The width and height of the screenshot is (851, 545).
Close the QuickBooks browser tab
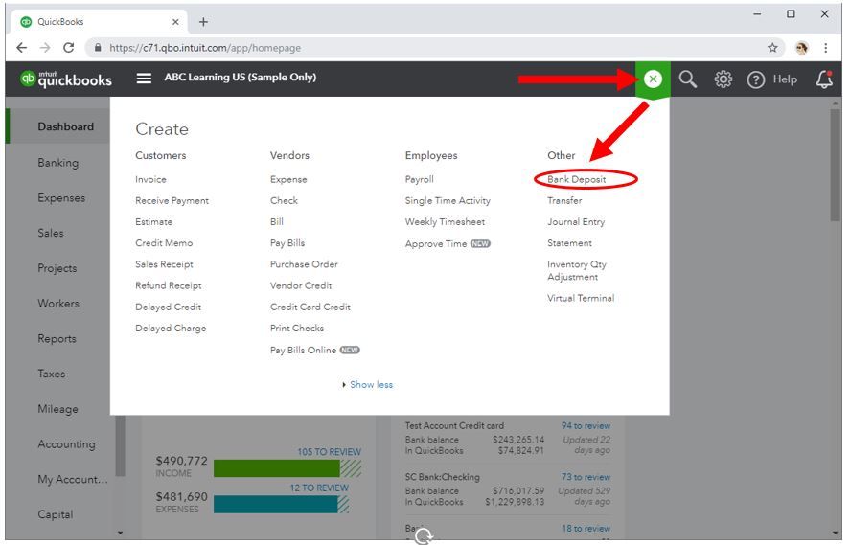(175, 22)
